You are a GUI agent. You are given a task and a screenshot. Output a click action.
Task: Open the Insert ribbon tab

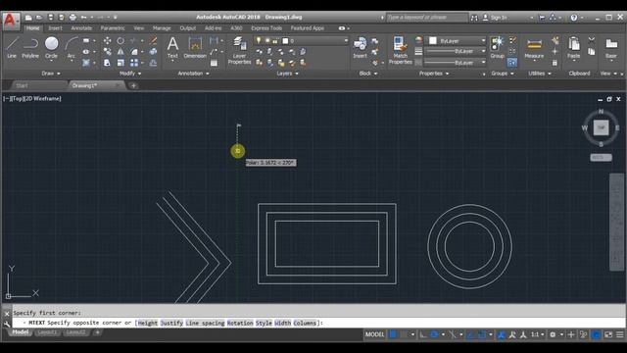click(x=55, y=28)
